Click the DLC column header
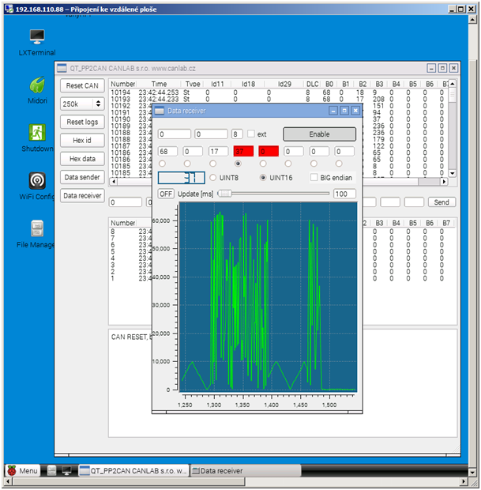This screenshot has height=490, width=481. 312,84
